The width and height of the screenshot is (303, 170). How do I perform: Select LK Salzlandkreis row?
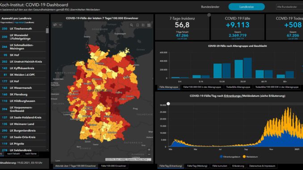tap(23, 149)
